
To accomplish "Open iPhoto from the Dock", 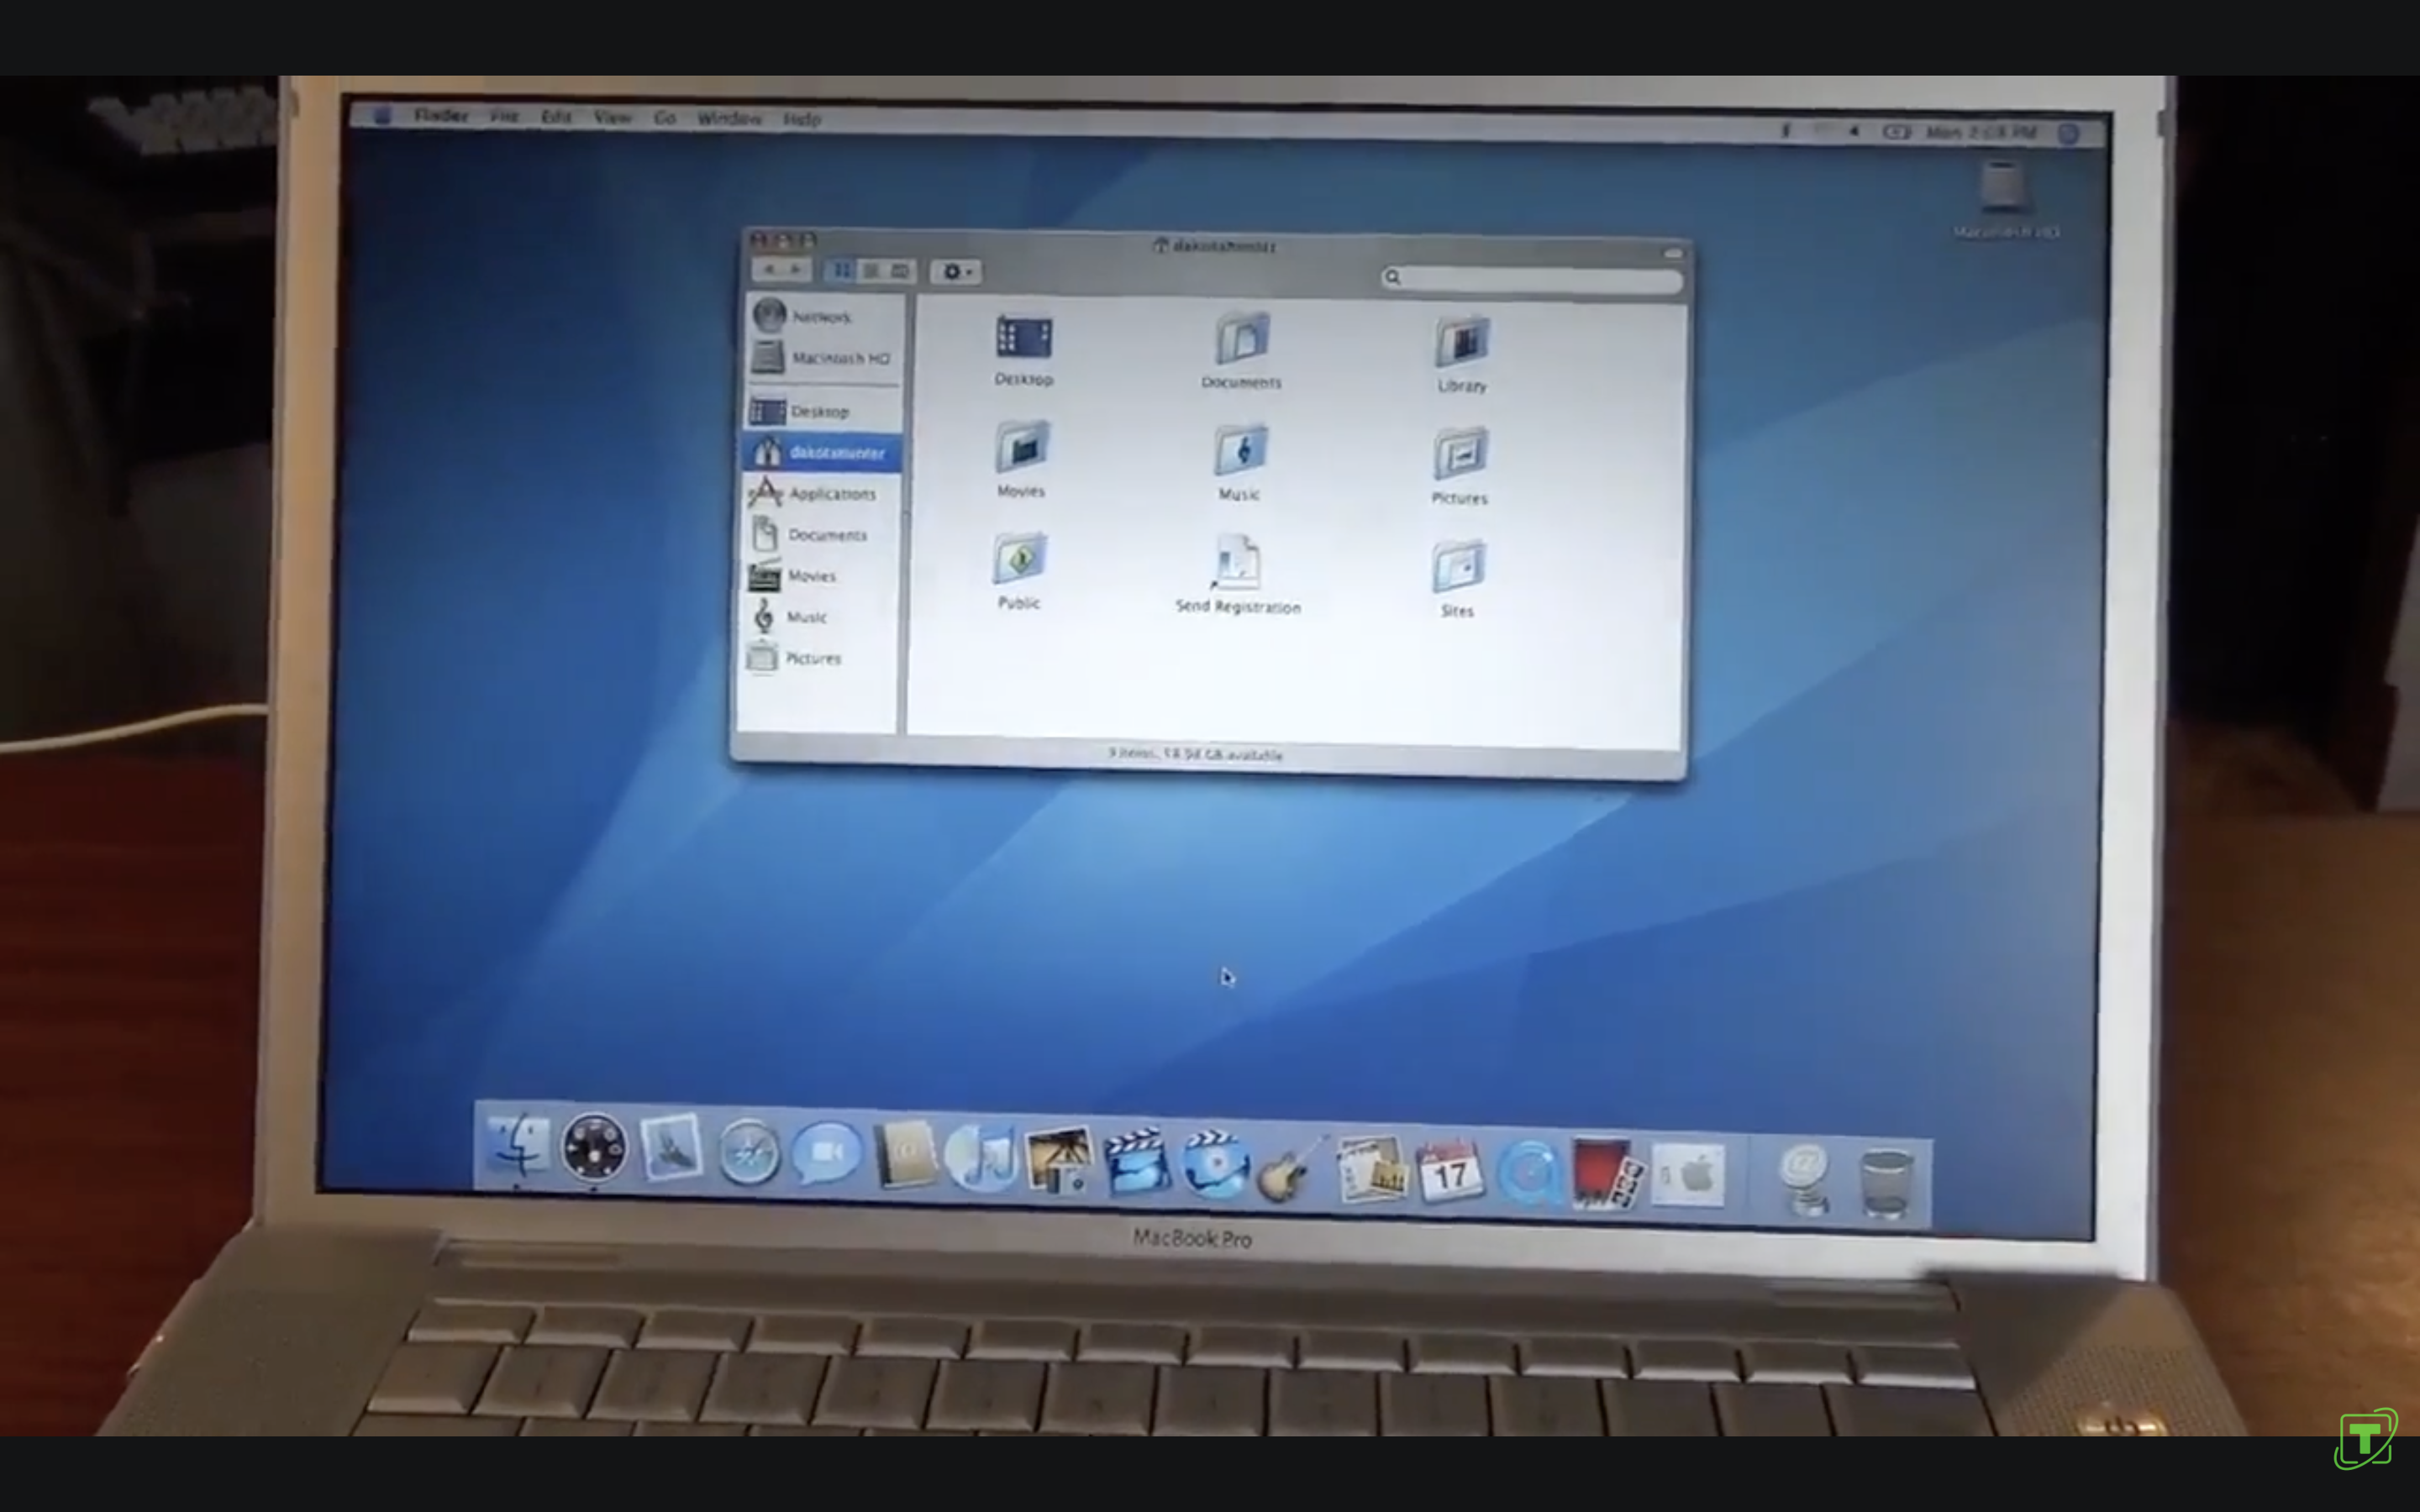I will point(1058,1160).
